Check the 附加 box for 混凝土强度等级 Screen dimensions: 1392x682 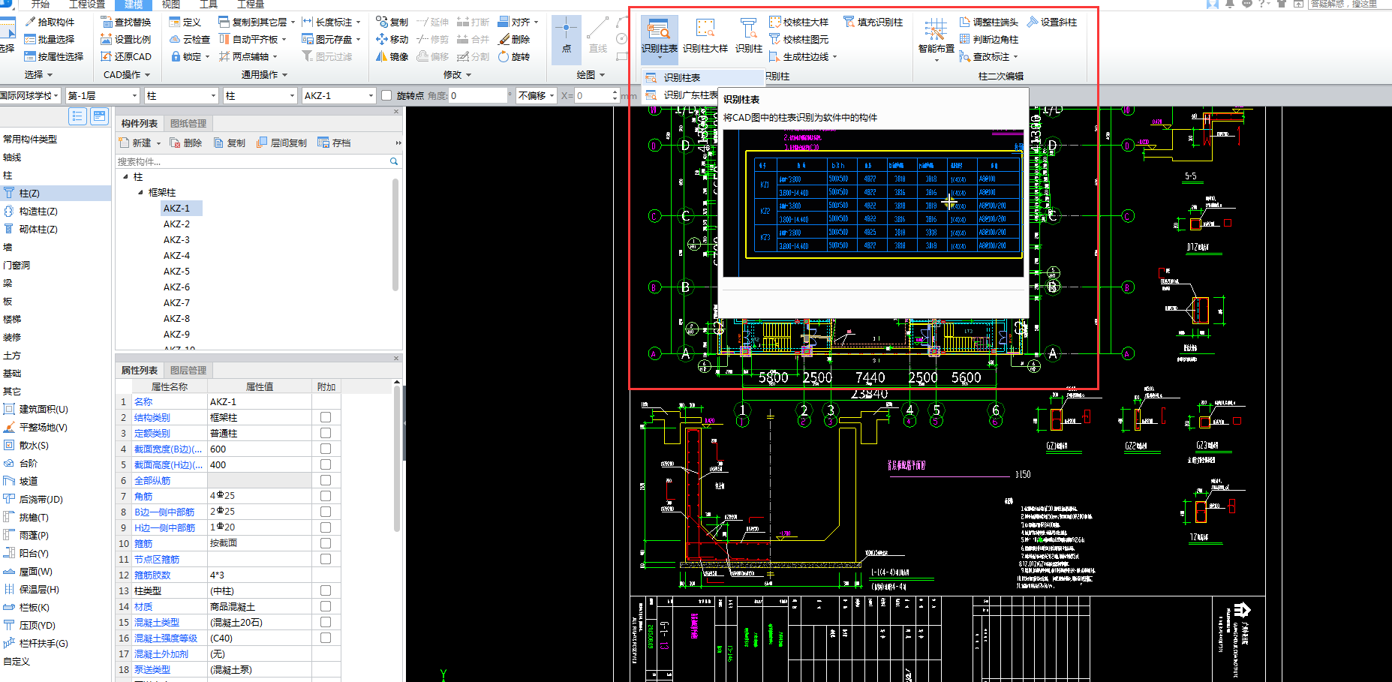coord(326,638)
